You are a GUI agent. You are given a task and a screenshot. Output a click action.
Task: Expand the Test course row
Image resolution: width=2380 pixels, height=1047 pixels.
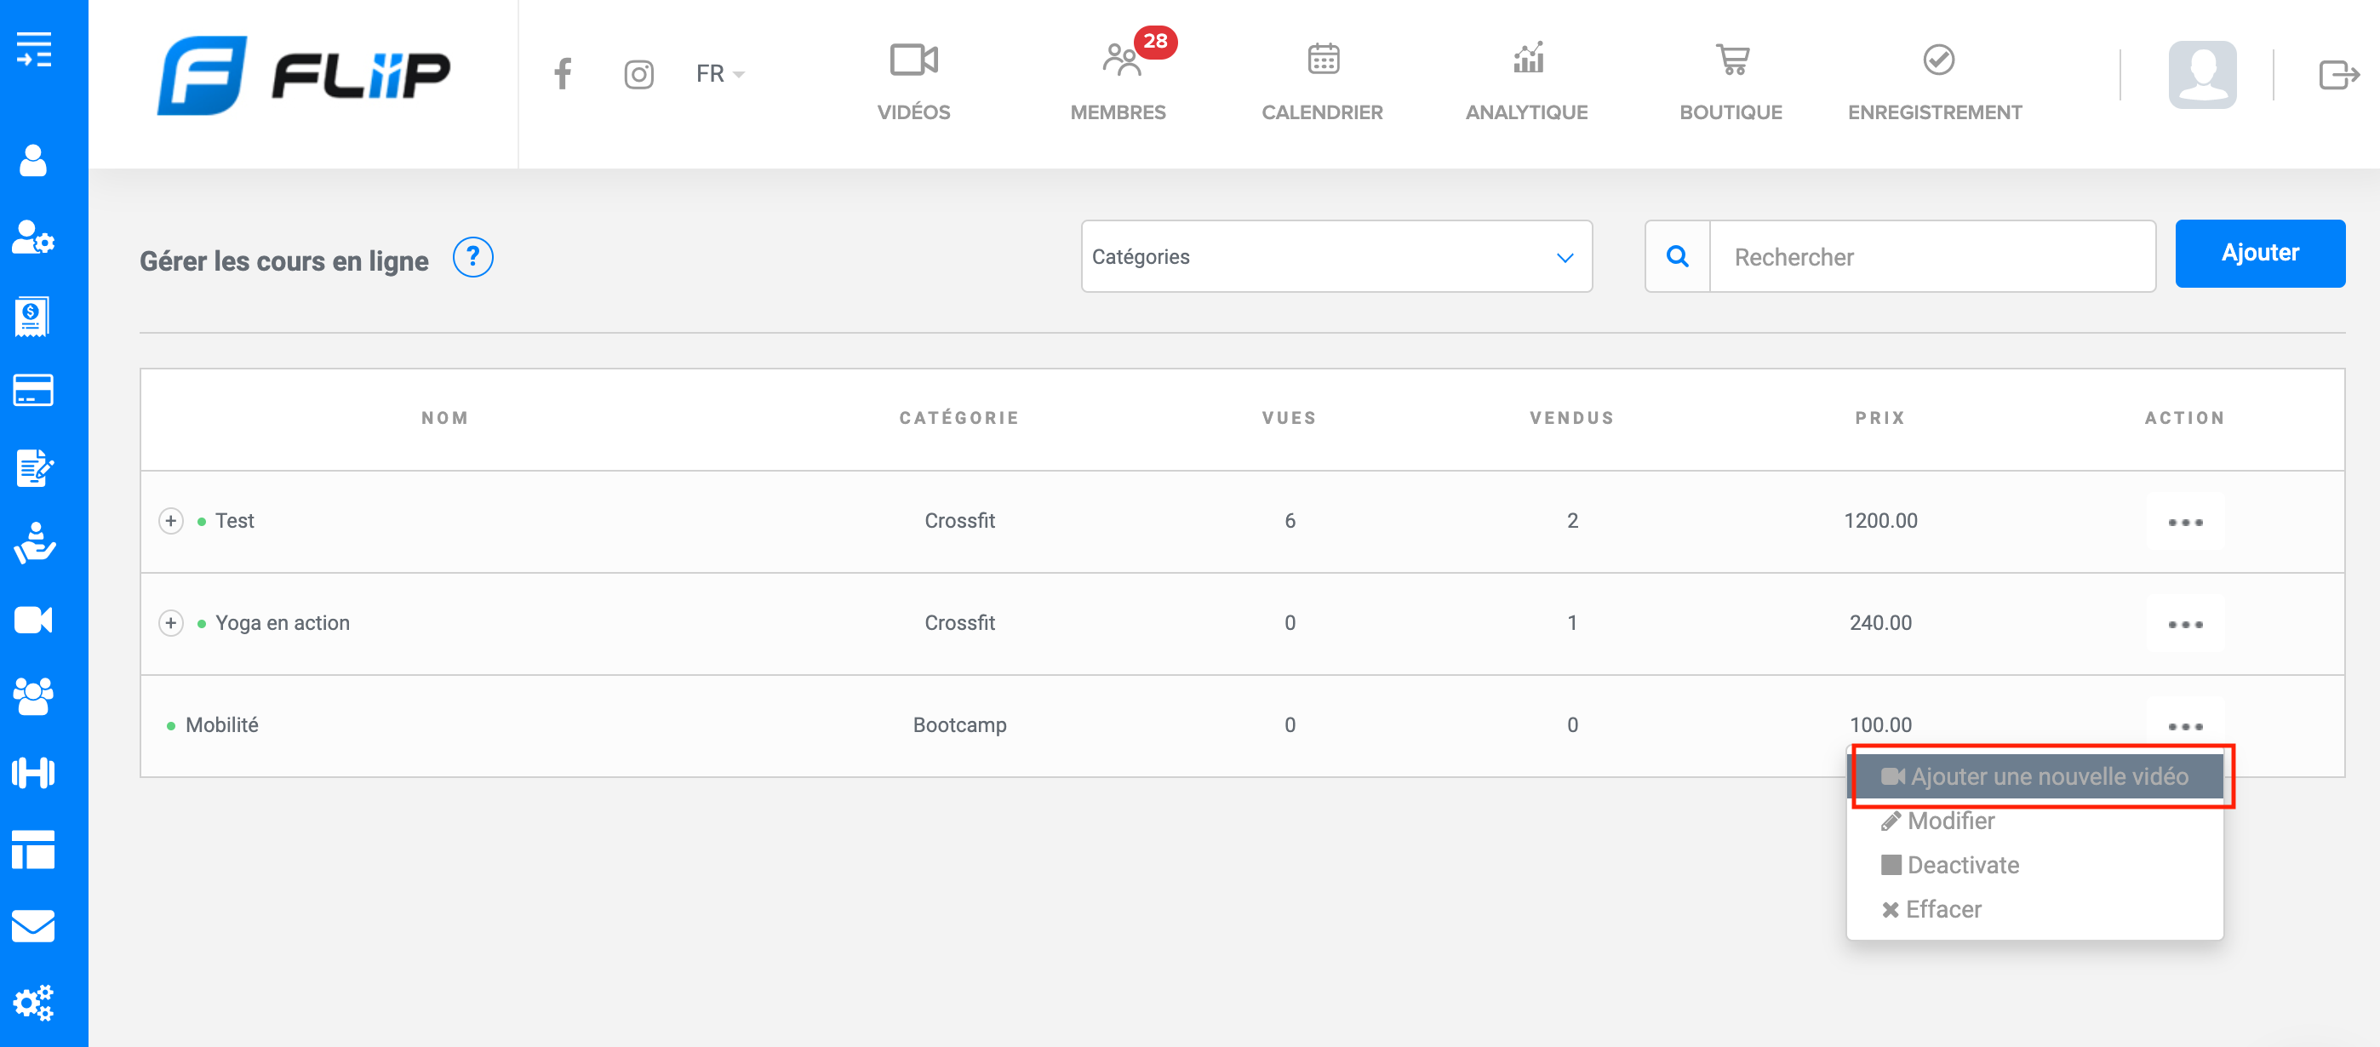pos(171,521)
